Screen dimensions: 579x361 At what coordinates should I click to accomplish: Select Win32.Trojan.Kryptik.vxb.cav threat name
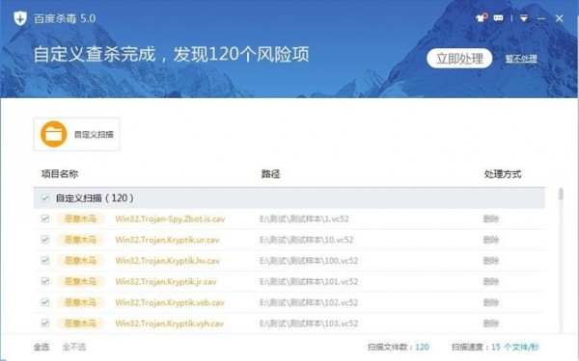170,302
